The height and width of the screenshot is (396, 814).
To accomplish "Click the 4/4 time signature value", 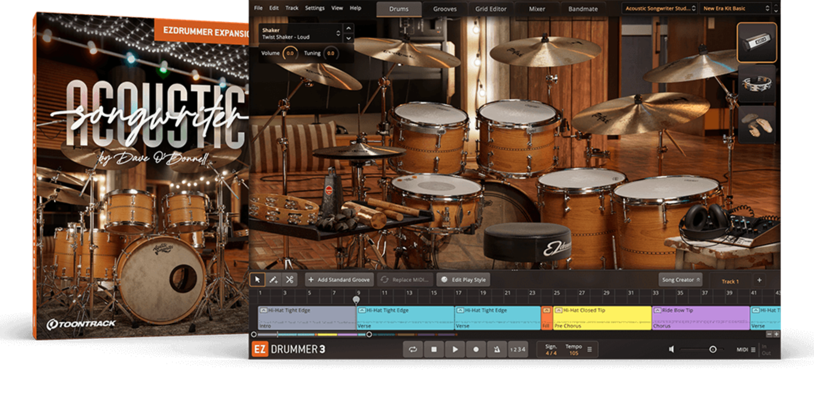I will coord(551,353).
